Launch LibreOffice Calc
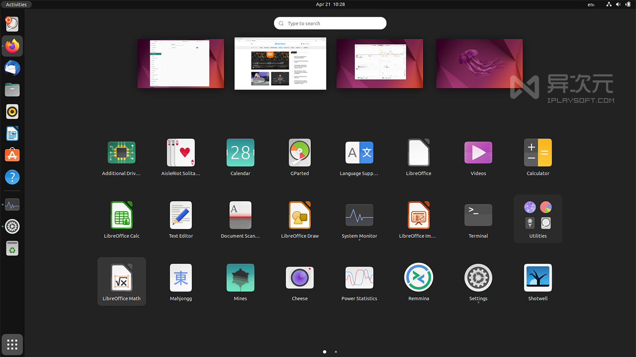 tap(121, 215)
